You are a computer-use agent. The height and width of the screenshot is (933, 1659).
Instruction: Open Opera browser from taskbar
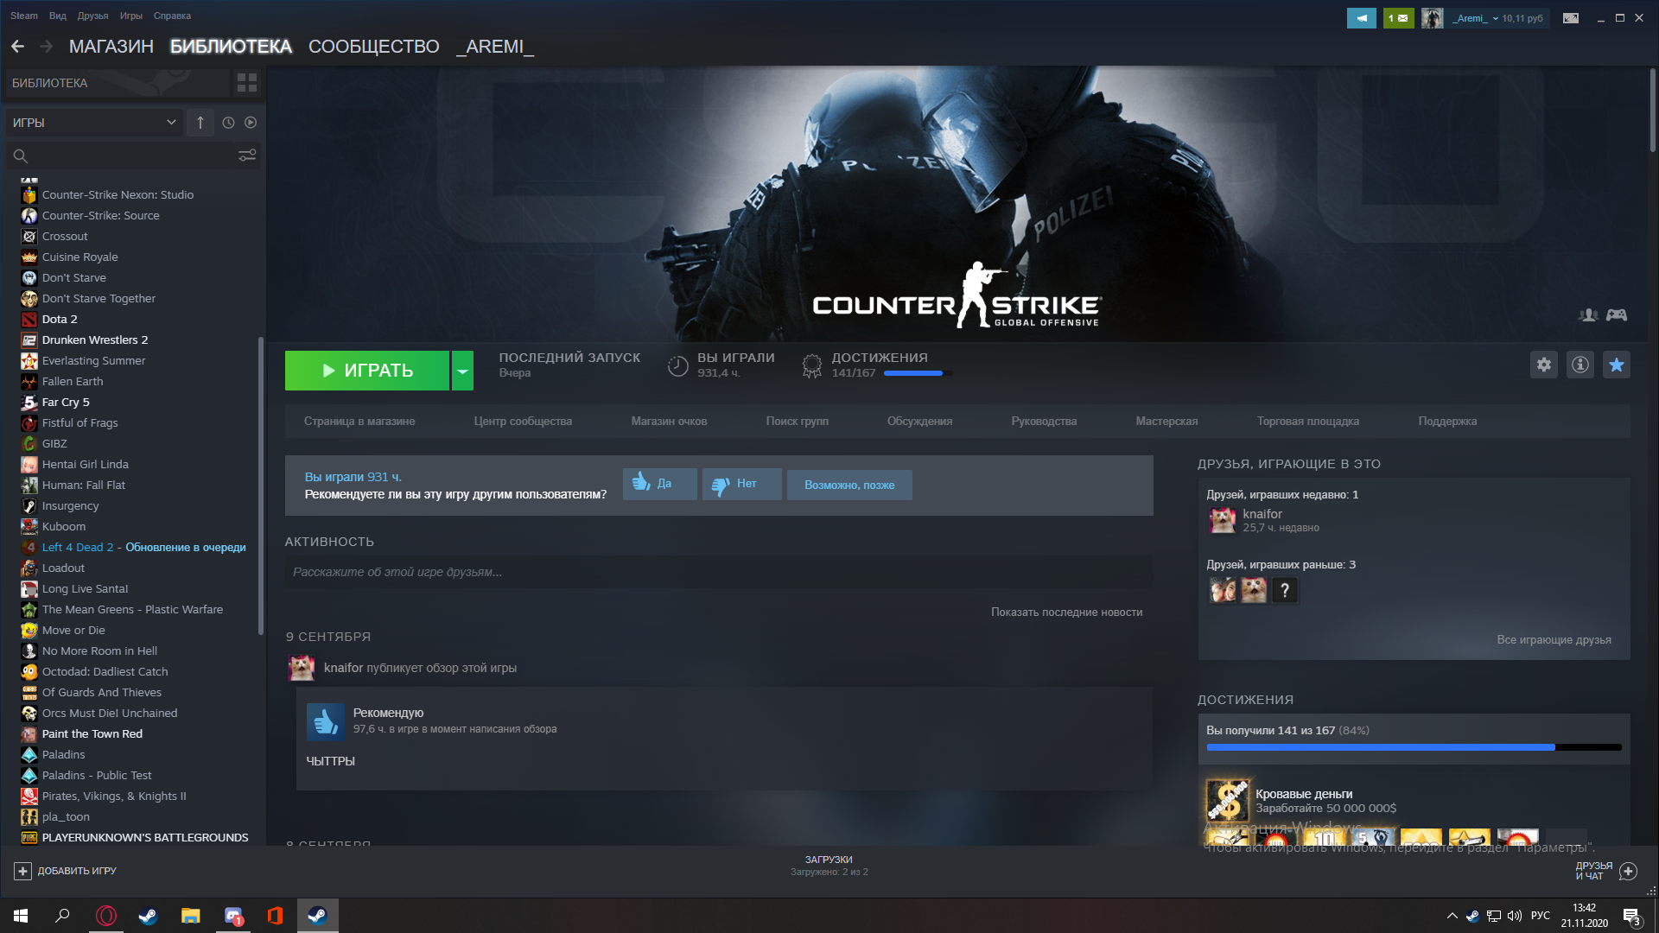tap(105, 916)
